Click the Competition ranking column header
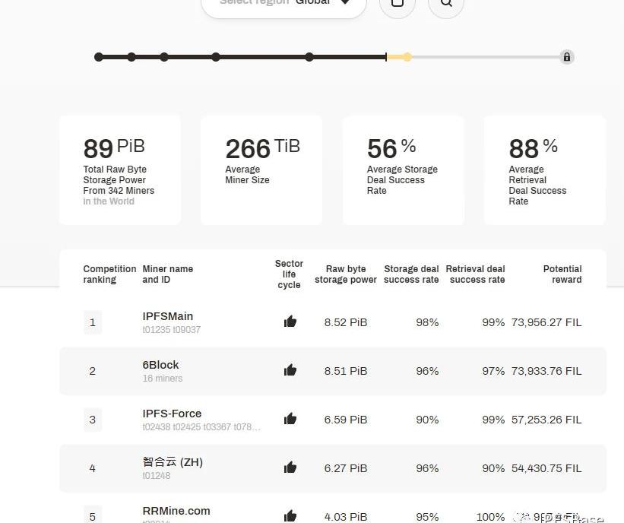This screenshot has width=624, height=523. 109,274
